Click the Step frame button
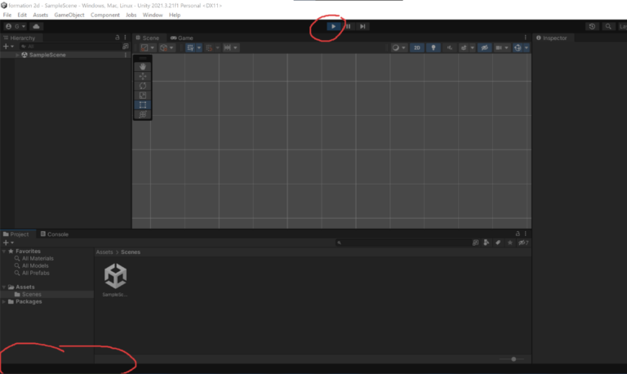 pos(362,26)
